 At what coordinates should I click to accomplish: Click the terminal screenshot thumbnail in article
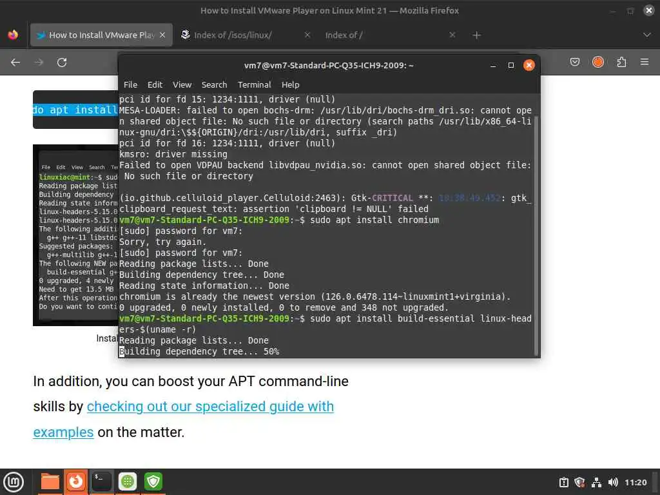point(76,235)
